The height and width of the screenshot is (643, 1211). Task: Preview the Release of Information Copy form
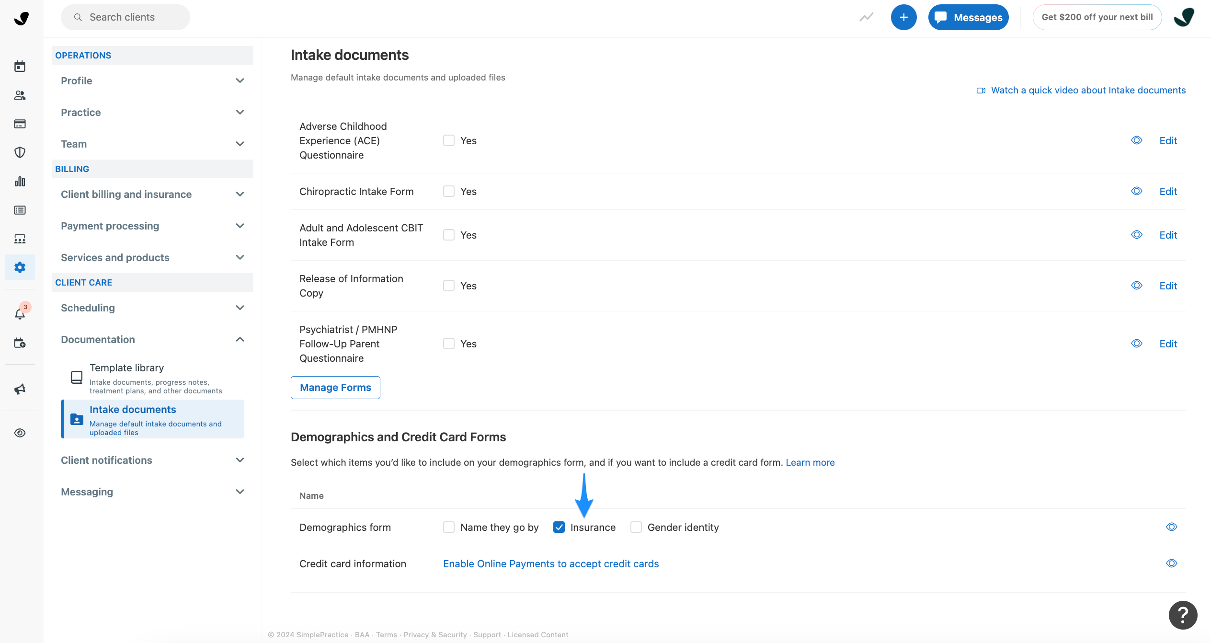[1136, 285]
